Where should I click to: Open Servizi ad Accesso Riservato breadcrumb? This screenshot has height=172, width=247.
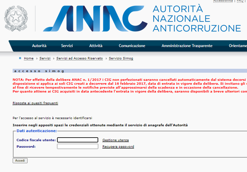click(x=80, y=58)
